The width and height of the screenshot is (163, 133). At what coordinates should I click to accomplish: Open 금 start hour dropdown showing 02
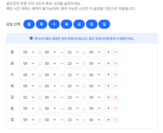29,97
